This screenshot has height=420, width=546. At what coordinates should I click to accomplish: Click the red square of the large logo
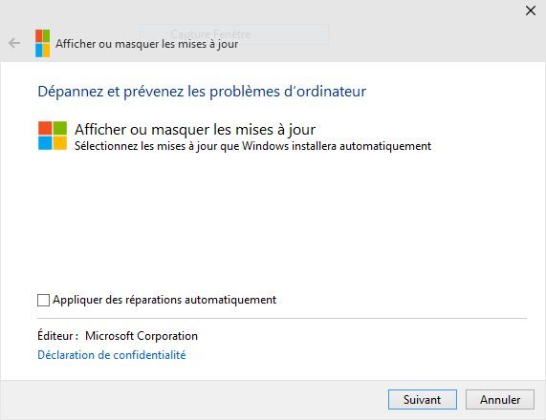coord(45,128)
